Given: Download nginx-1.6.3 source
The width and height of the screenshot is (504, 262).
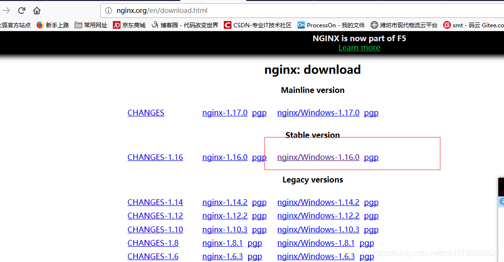Looking at the screenshot, I should pyautogui.click(x=222, y=257).
